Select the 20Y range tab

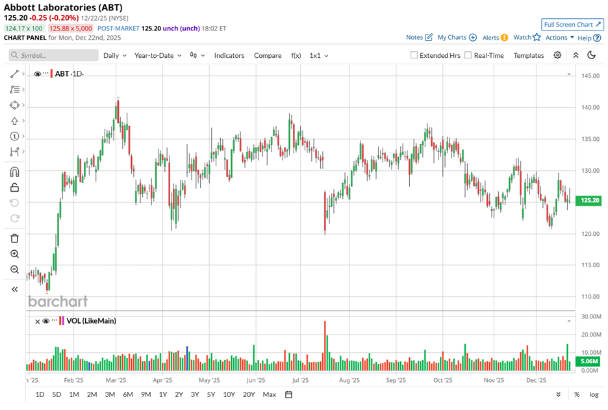[249, 394]
